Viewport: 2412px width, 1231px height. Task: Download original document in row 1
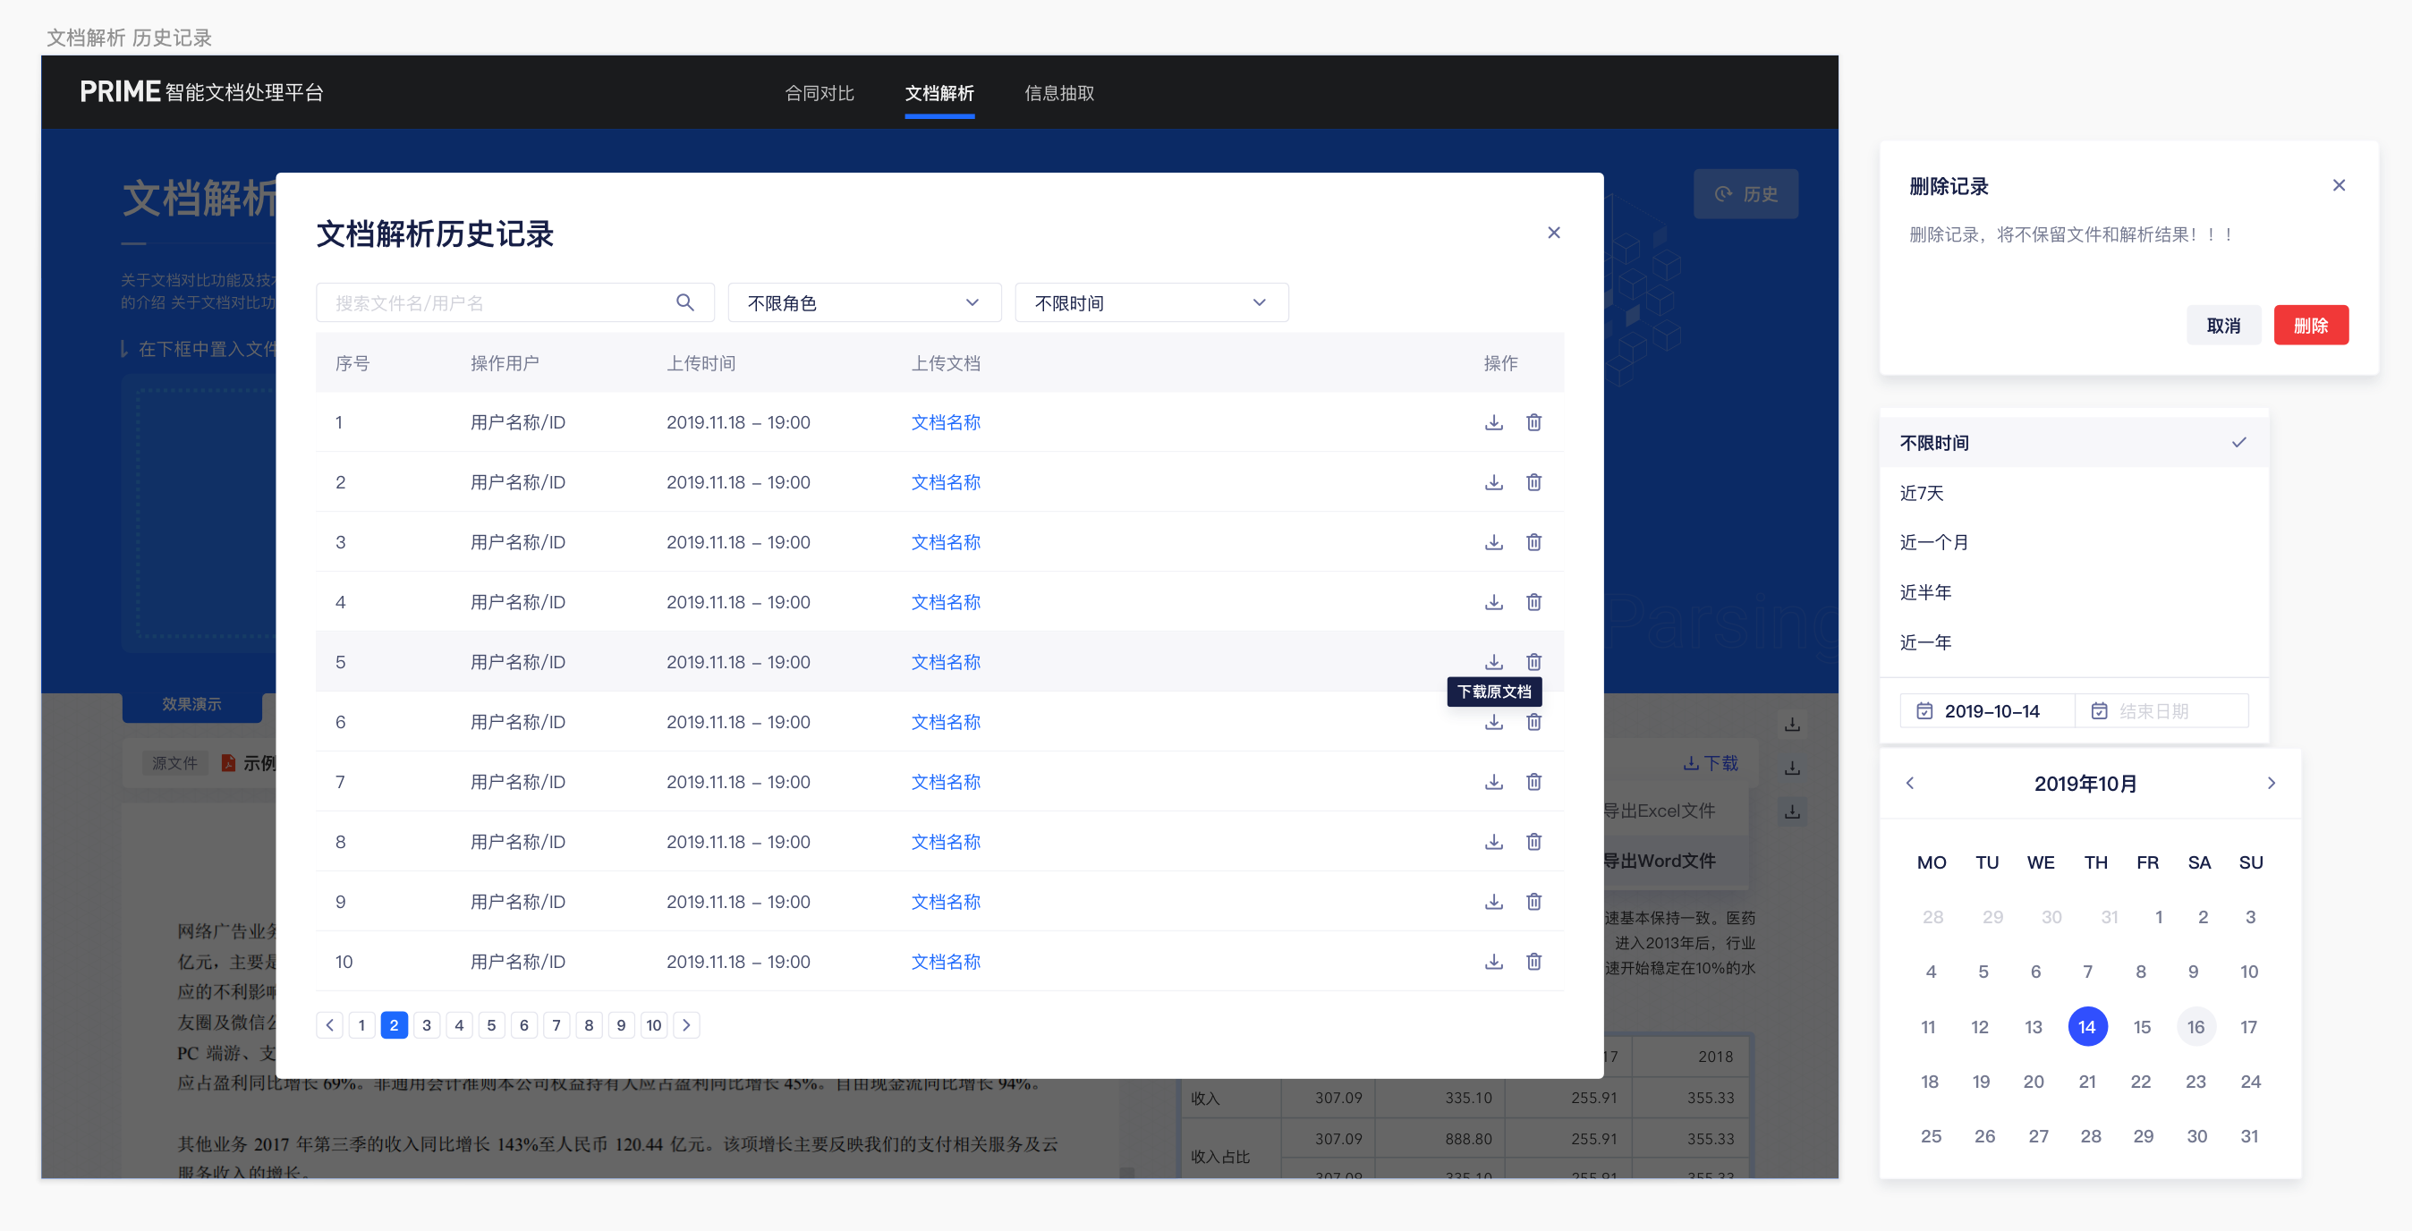pos(1493,422)
